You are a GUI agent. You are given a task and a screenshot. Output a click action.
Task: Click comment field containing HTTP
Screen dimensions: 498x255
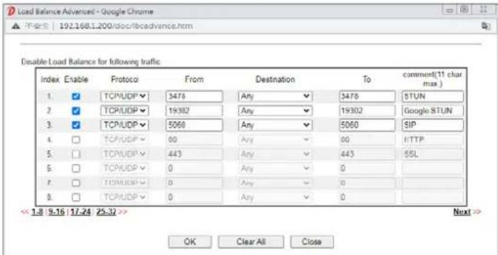(433, 140)
